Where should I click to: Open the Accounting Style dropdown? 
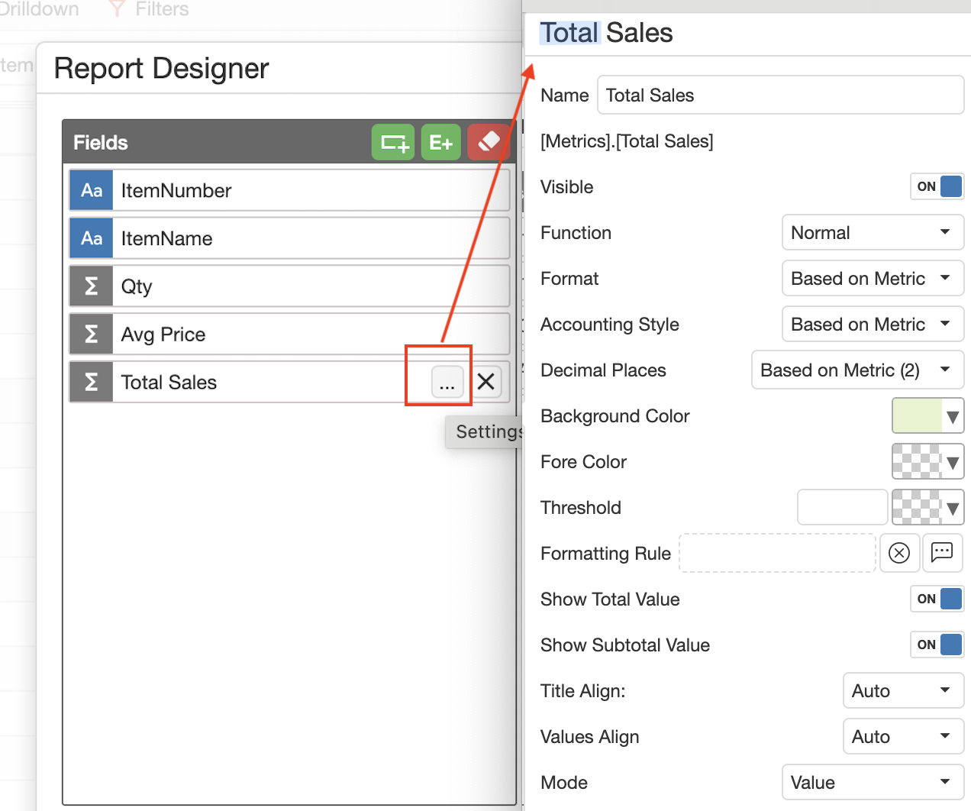(873, 324)
